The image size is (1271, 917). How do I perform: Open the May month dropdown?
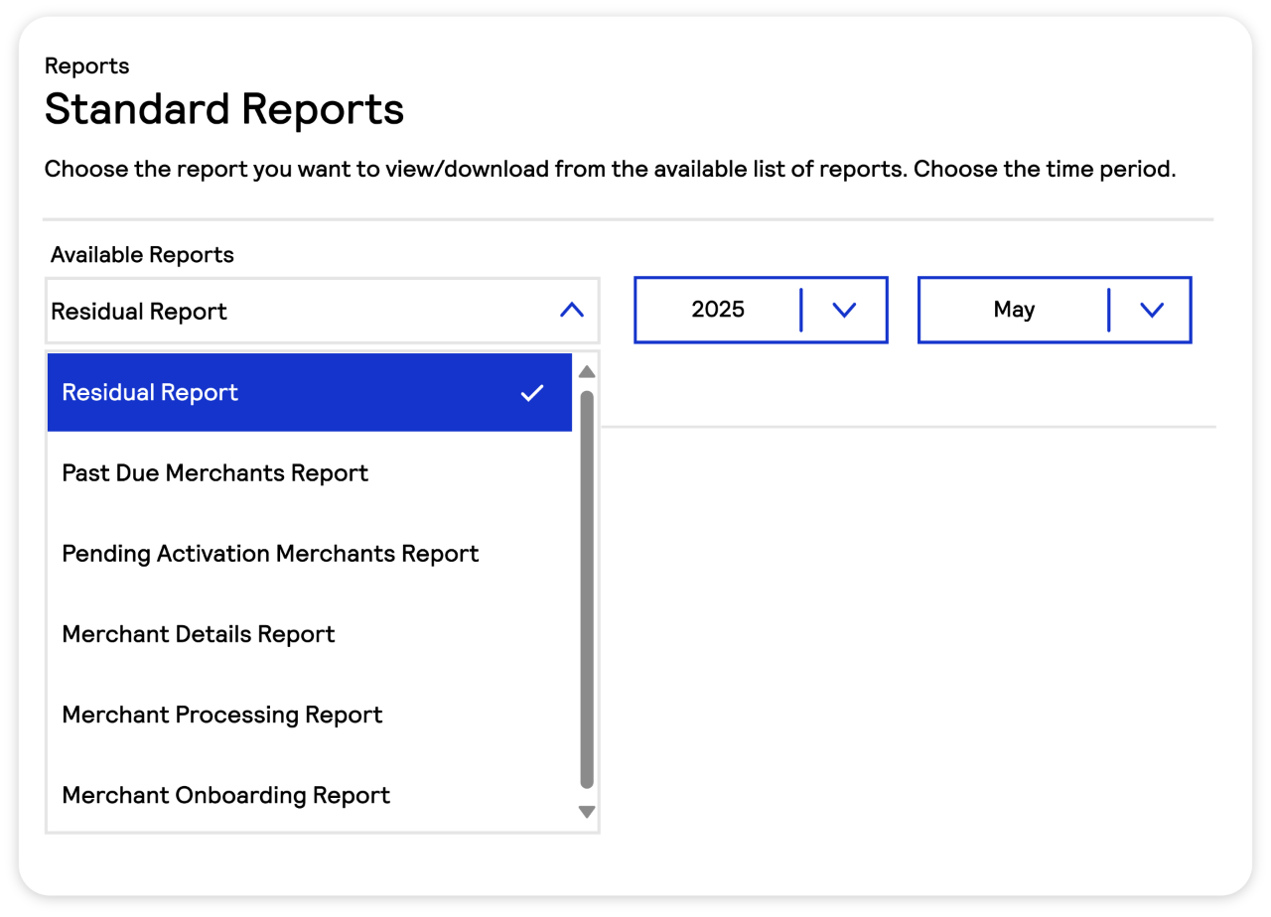[1055, 310]
